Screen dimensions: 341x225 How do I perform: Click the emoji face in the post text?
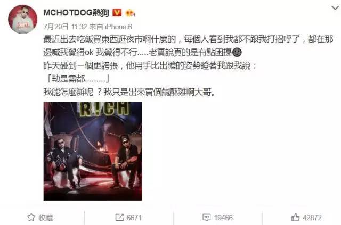click(x=237, y=53)
